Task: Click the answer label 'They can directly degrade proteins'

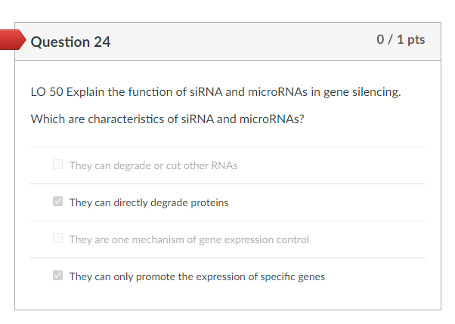Action: [x=149, y=202]
